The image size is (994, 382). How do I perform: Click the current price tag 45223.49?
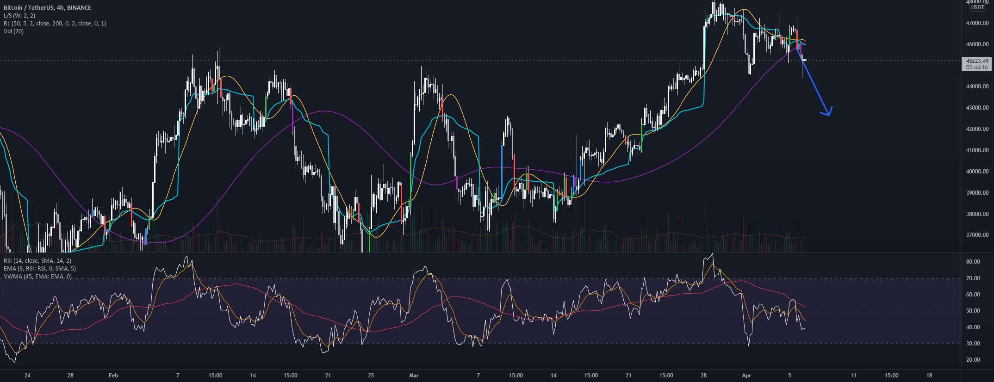point(977,61)
